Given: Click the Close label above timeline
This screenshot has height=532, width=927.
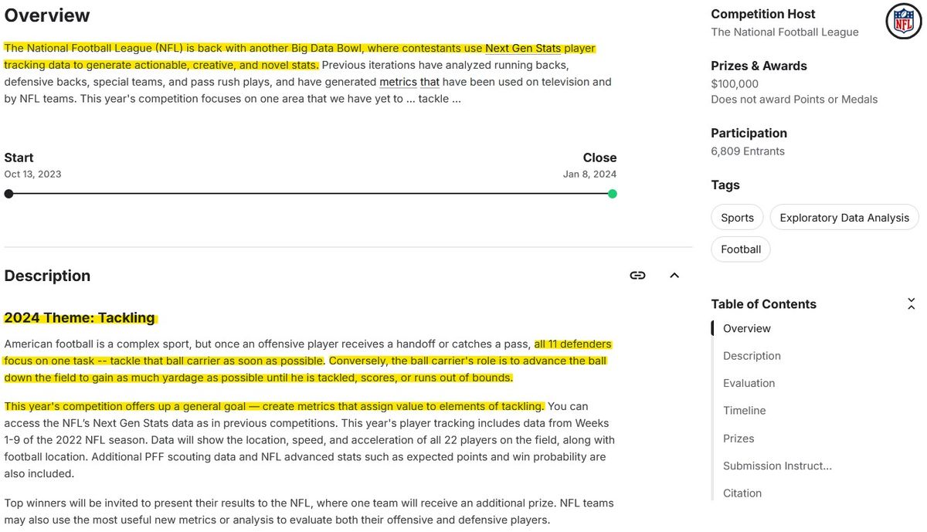Looking at the screenshot, I should tap(599, 158).
